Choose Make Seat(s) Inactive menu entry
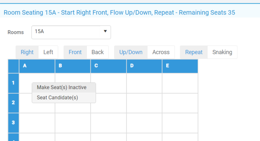 [62, 87]
